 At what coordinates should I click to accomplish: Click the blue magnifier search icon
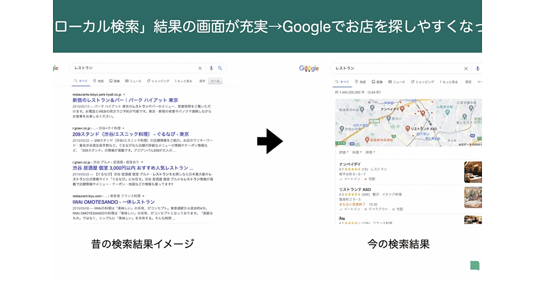(x=220, y=68)
